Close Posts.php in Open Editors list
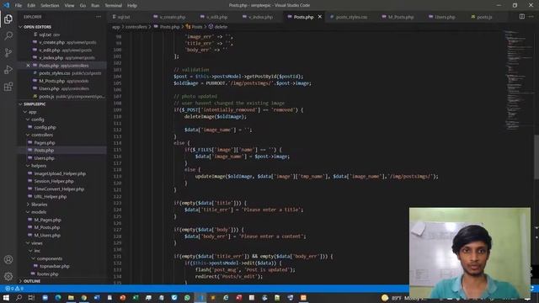Image resolution: width=539 pixels, height=303 pixels. point(28,66)
